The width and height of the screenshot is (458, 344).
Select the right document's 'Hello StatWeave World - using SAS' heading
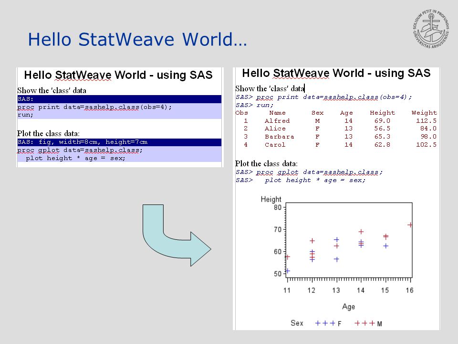(x=336, y=73)
